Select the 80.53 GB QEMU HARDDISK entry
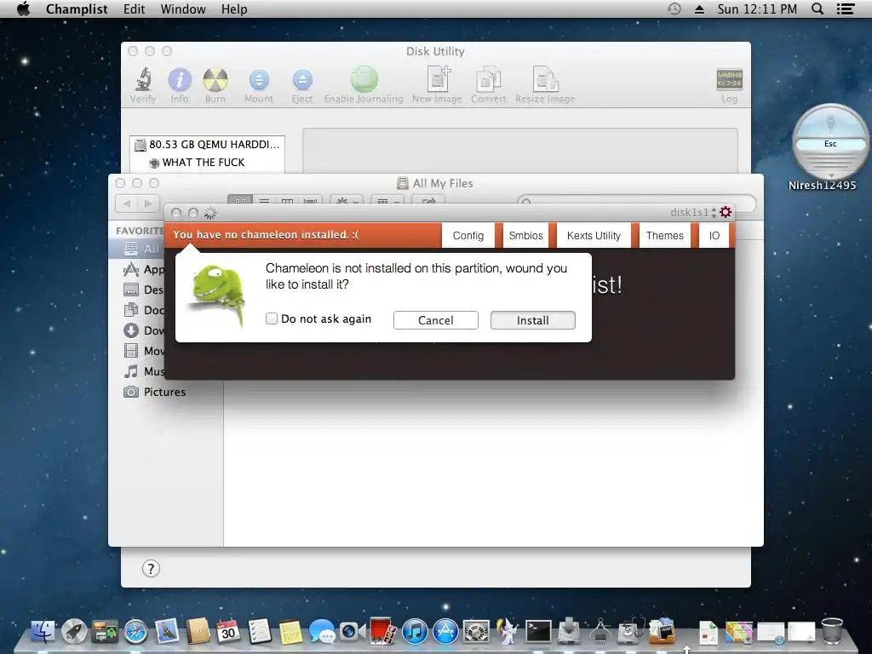This screenshot has width=872, height=654. [208, 145]
